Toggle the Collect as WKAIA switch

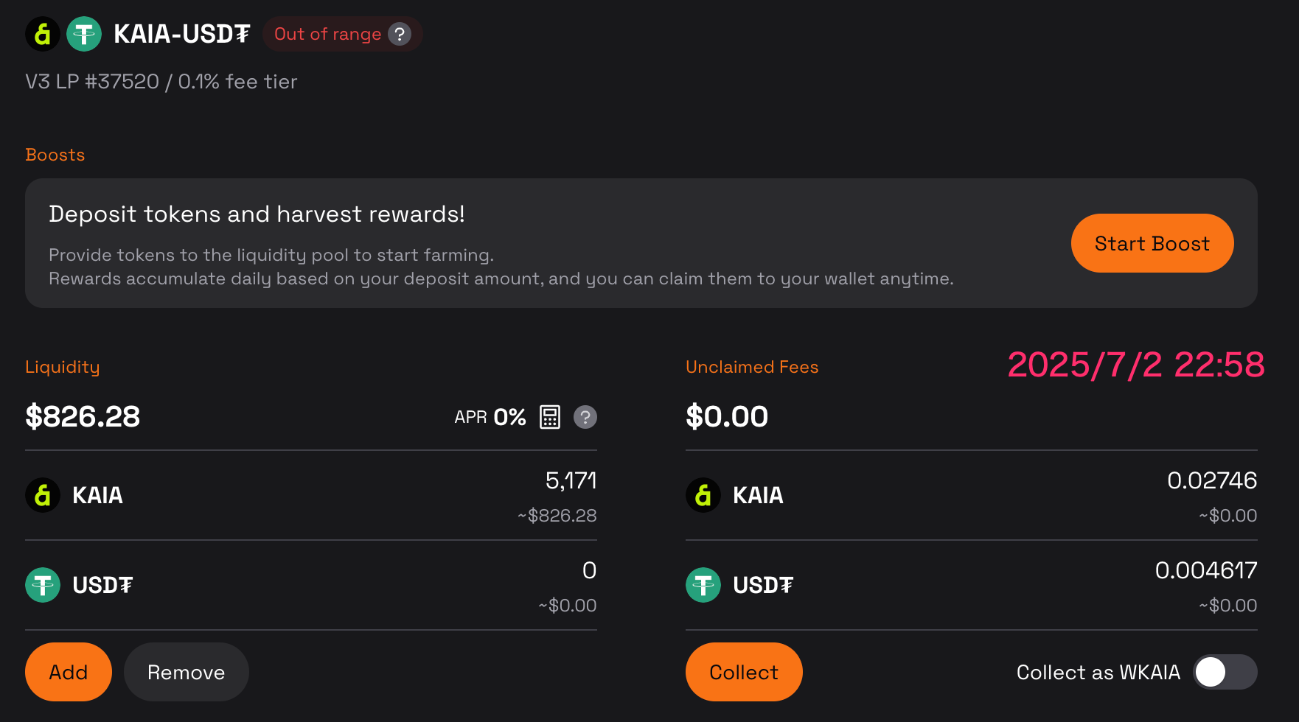tap(1225, 672)
